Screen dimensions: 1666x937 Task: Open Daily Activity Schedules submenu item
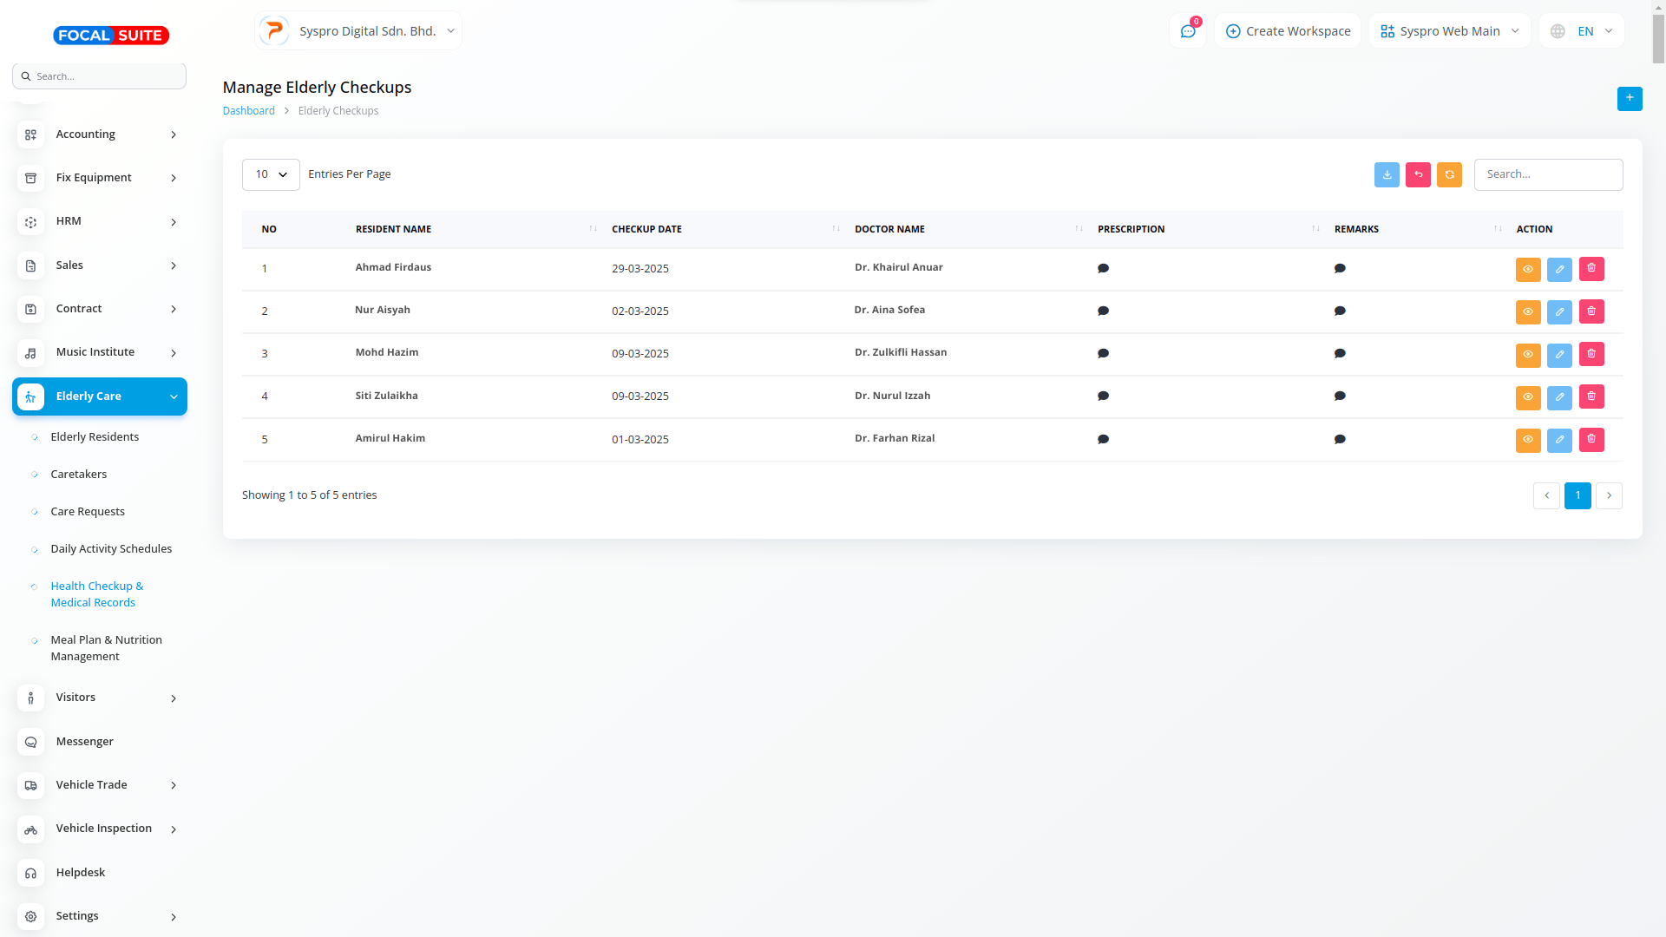(111, 548)
